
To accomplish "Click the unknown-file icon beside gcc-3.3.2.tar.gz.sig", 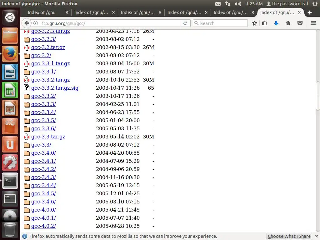I will pyautogui.click(x=27, y=88).
